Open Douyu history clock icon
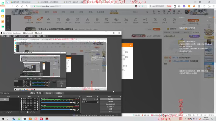The width and height of the screenshot is (216, 121). click(154, 12)
